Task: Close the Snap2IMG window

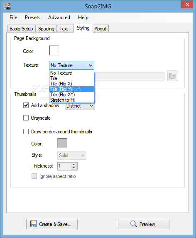Action: point(187,5)
